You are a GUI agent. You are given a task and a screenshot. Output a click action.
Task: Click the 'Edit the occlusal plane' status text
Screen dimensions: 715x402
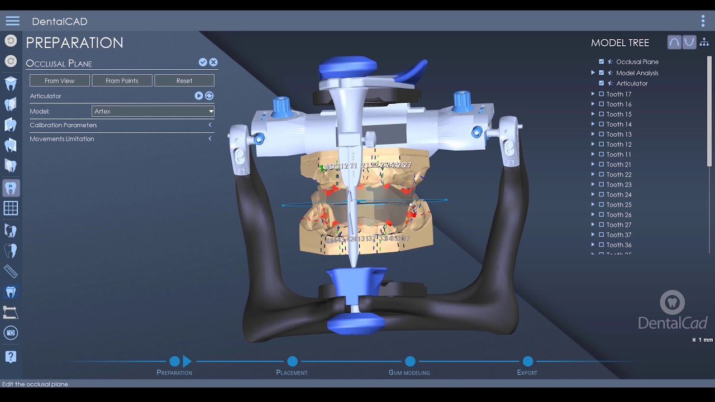pos(35,384)
